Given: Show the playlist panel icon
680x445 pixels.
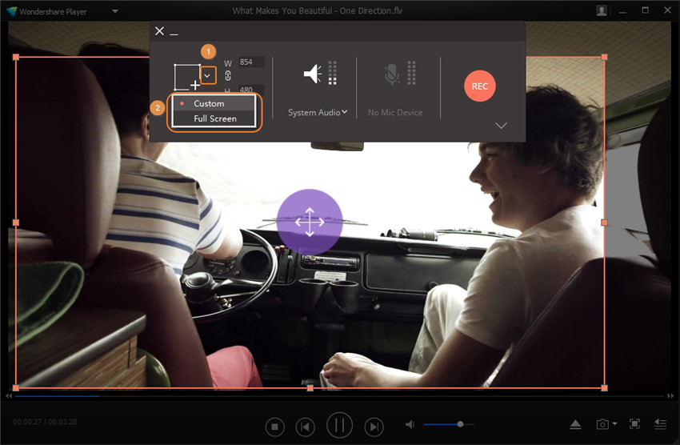Looking at the screenshot, I should tap(661, 423).
